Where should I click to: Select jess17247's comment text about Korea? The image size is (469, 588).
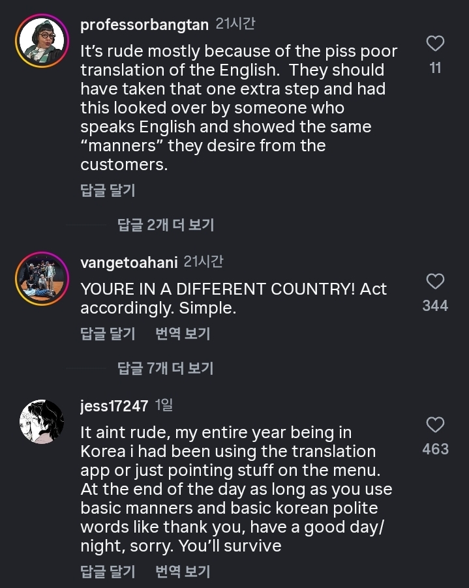tap(235, 488)
